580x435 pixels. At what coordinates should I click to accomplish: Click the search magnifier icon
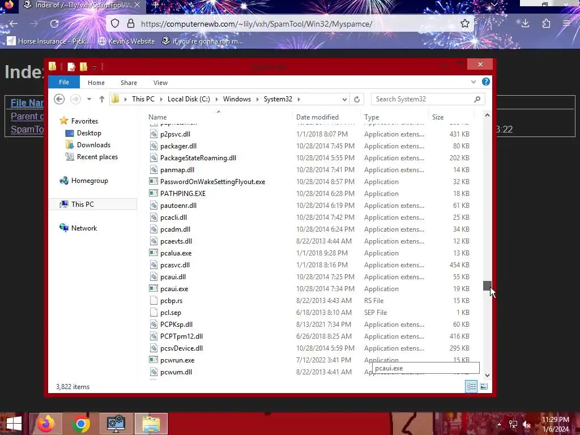pos(477,99)
